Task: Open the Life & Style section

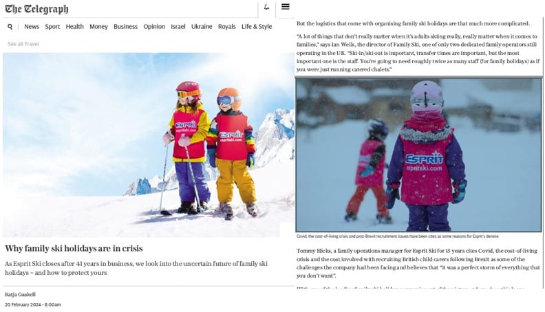Action: pyautogui.click(x=257, y=27)
